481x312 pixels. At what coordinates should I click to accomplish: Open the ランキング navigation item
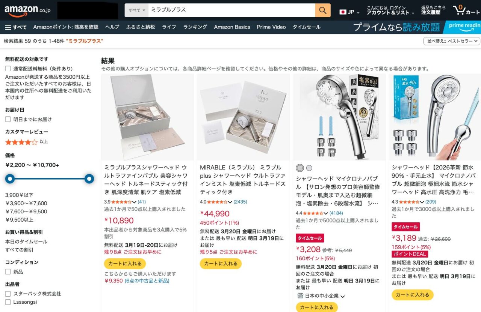tap(195, 27)
